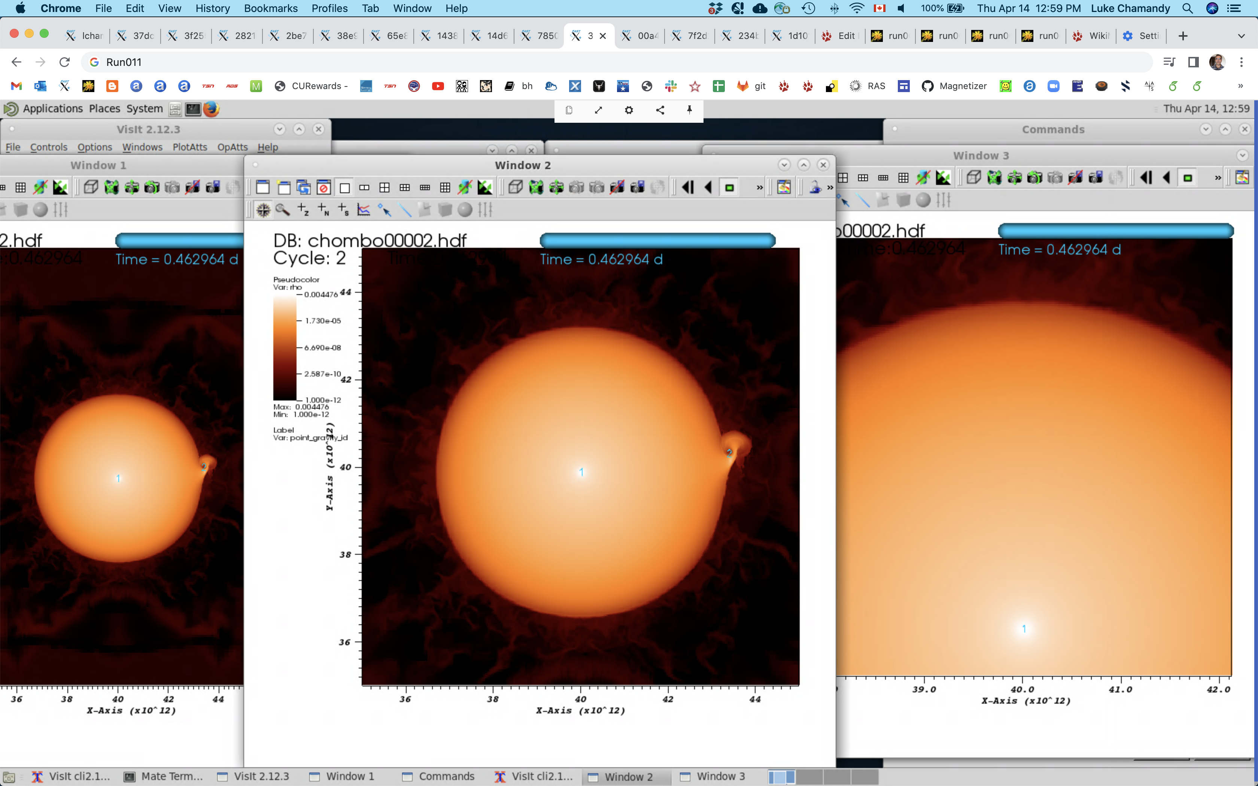Toggle bounding box cube icon in Window 1
The image size is (1258, 786).
tap(91, 187)
